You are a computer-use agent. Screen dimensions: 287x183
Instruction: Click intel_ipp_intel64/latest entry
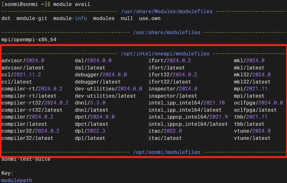click(x=185, y=110)
